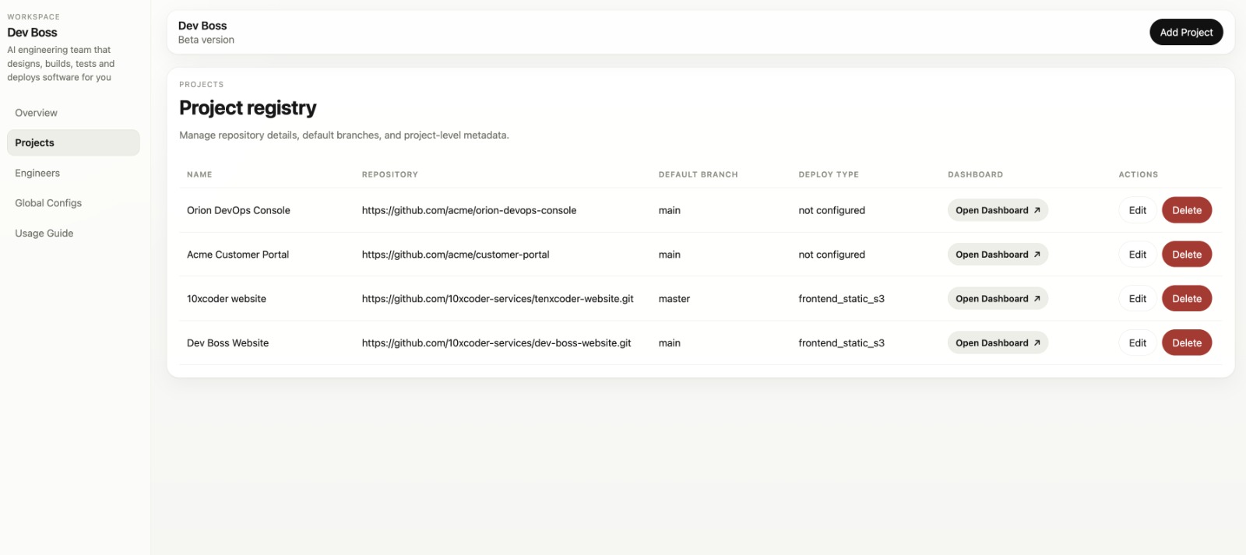Click the Add Project button
The width and height of the screenshot is (1246, 555).
click(1186, 32)
